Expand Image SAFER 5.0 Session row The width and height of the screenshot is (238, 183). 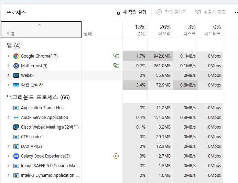pos(9,166)
